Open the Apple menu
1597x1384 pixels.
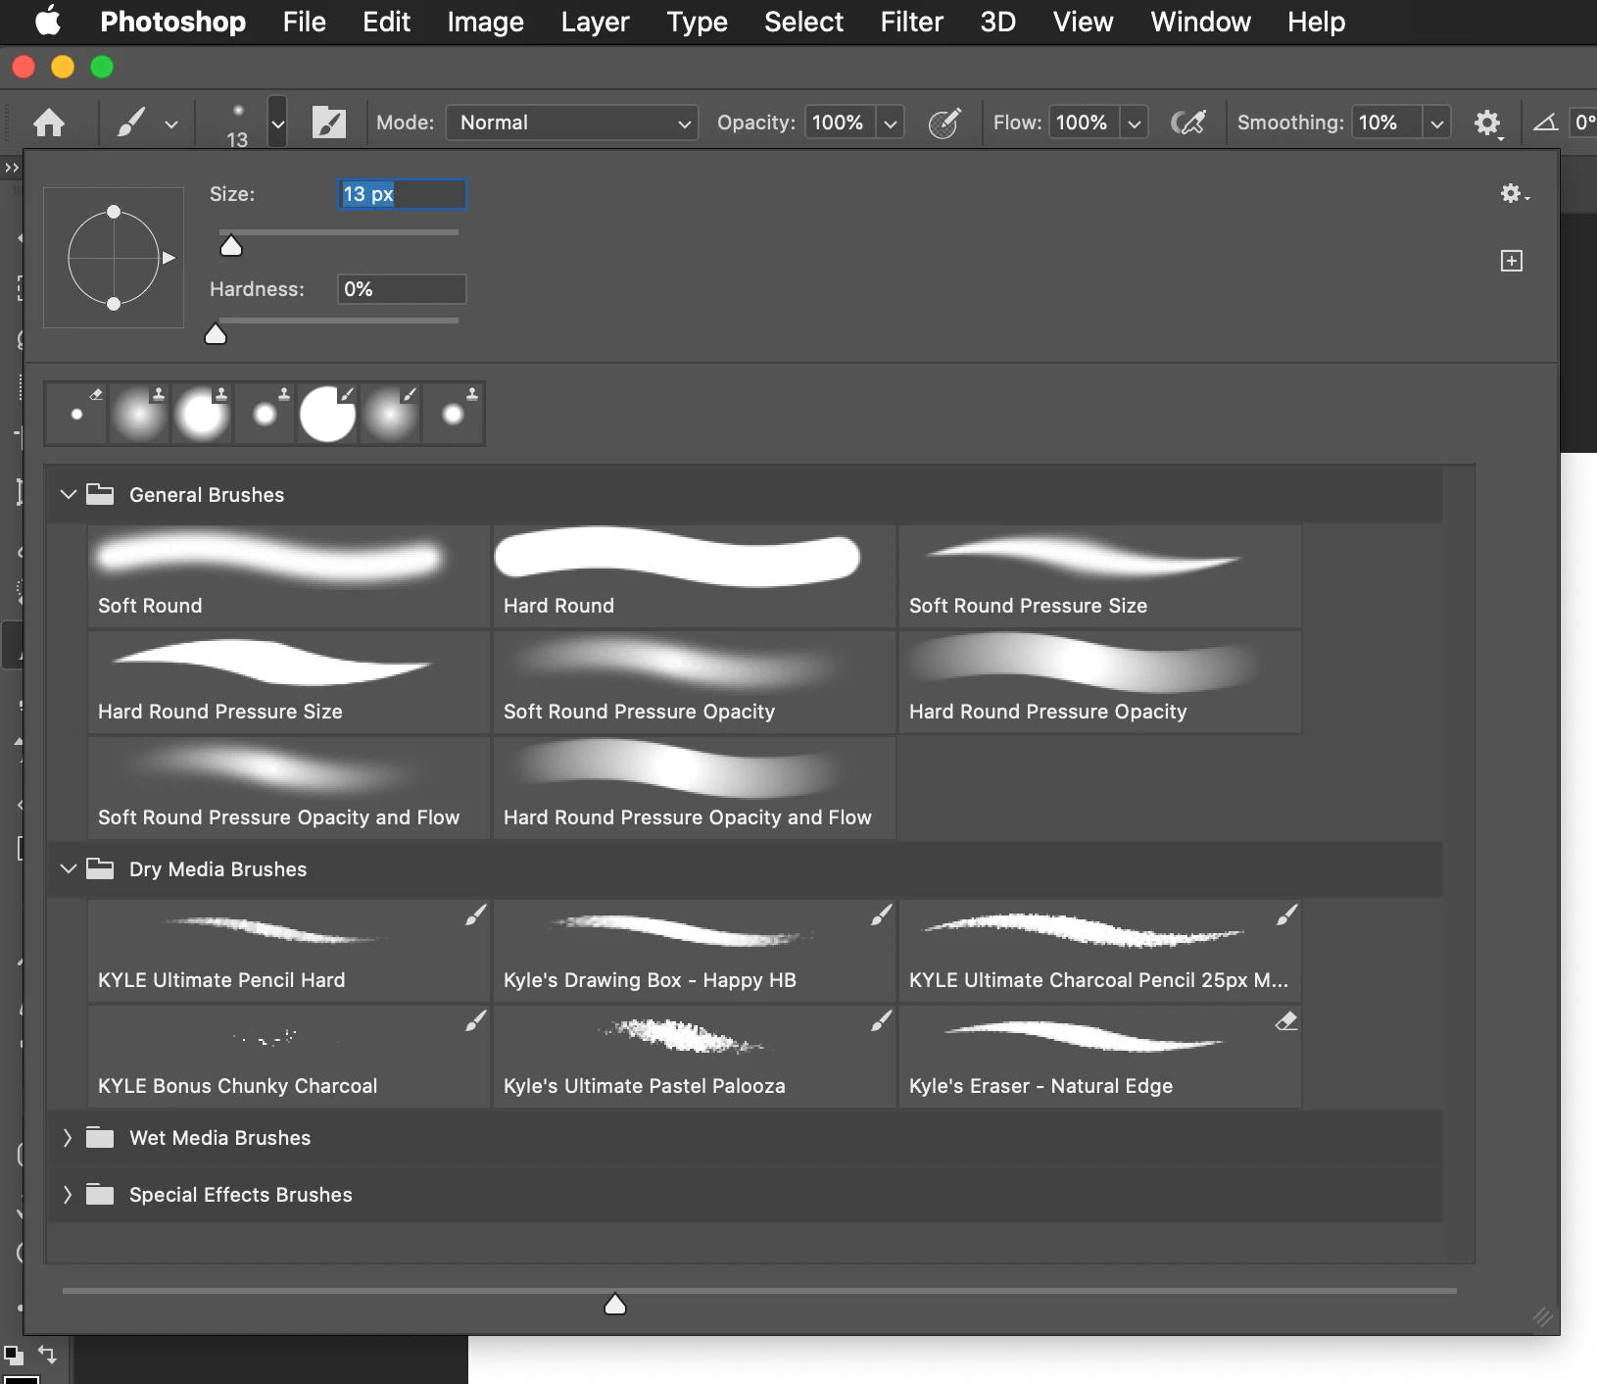pyautogui.click(x=48, y=22)
